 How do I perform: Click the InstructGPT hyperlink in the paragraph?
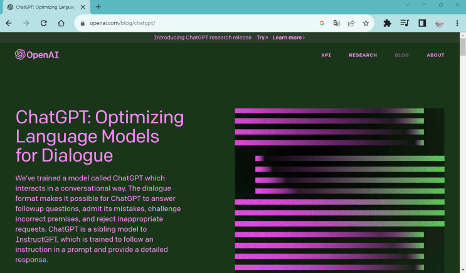[x=36, y=239]
